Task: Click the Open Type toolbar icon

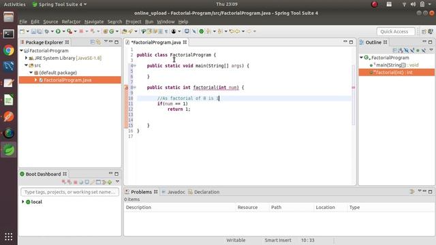Action: (x=124, y=31)
